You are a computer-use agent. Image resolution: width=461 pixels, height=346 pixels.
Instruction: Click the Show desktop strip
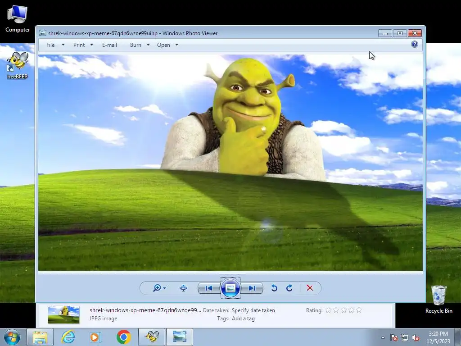pyautogui.click(x=458, y=337)
